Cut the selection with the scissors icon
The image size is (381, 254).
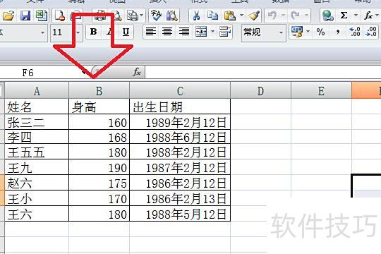pyautogui.click(x=196, y=16)
